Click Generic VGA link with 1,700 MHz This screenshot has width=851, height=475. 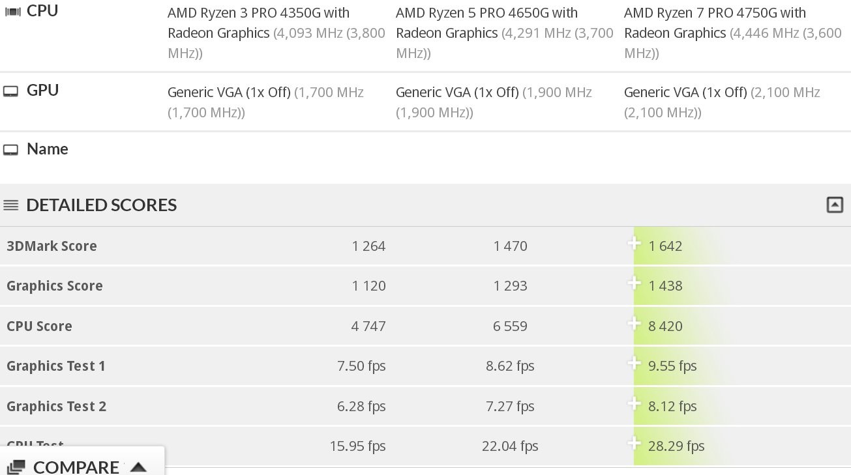pyautogui.click(x=228, y=93)
